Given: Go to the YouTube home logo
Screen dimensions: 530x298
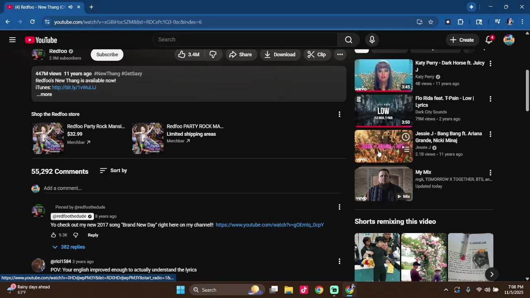Looking at the screenshot, I should pos(41,40).
